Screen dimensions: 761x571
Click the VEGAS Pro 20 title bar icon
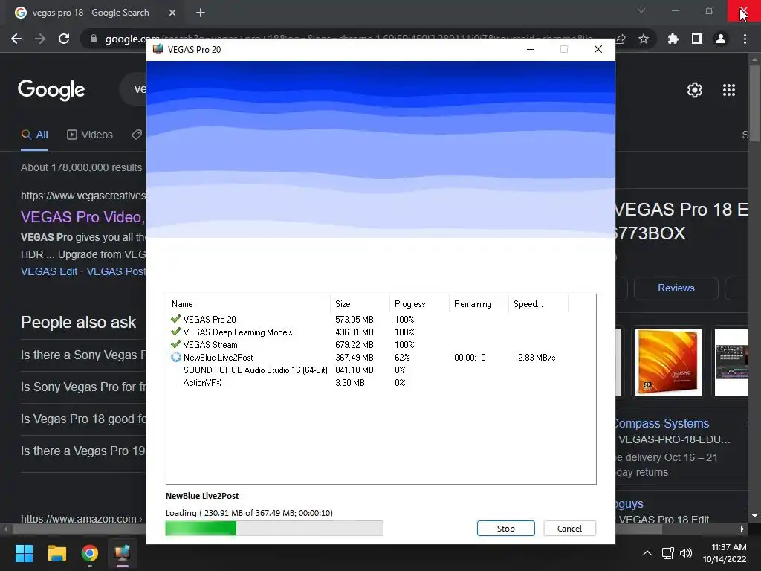pyautogui.click(x=158, y=49)
